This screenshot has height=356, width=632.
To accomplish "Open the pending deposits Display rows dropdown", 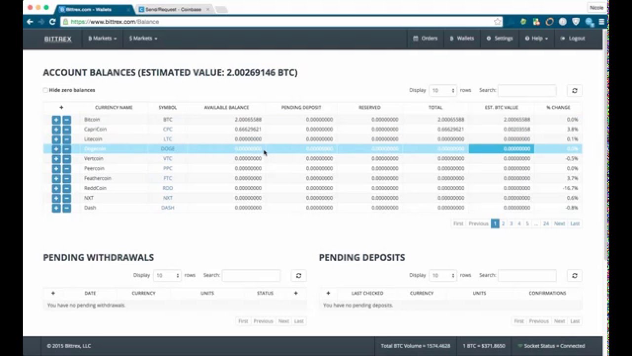I will tap(442, 275).
